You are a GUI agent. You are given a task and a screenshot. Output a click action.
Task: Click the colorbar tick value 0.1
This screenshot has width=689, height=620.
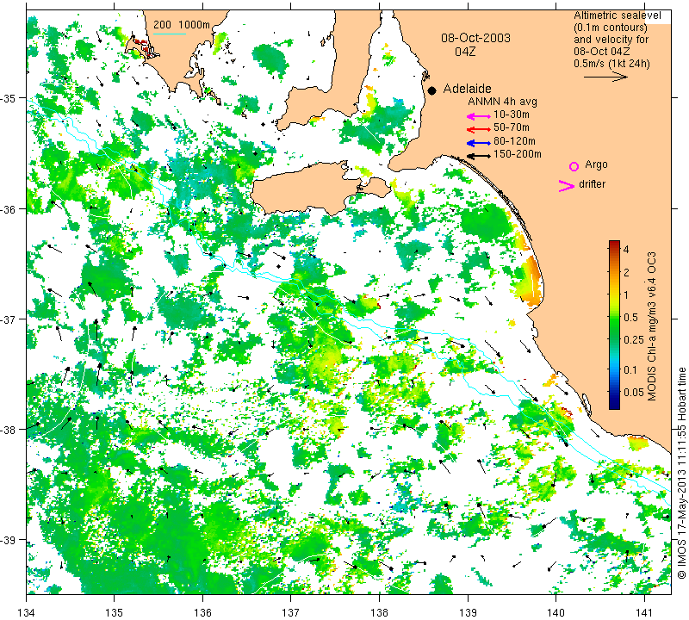pyautogui.click(x=630, y=369)
